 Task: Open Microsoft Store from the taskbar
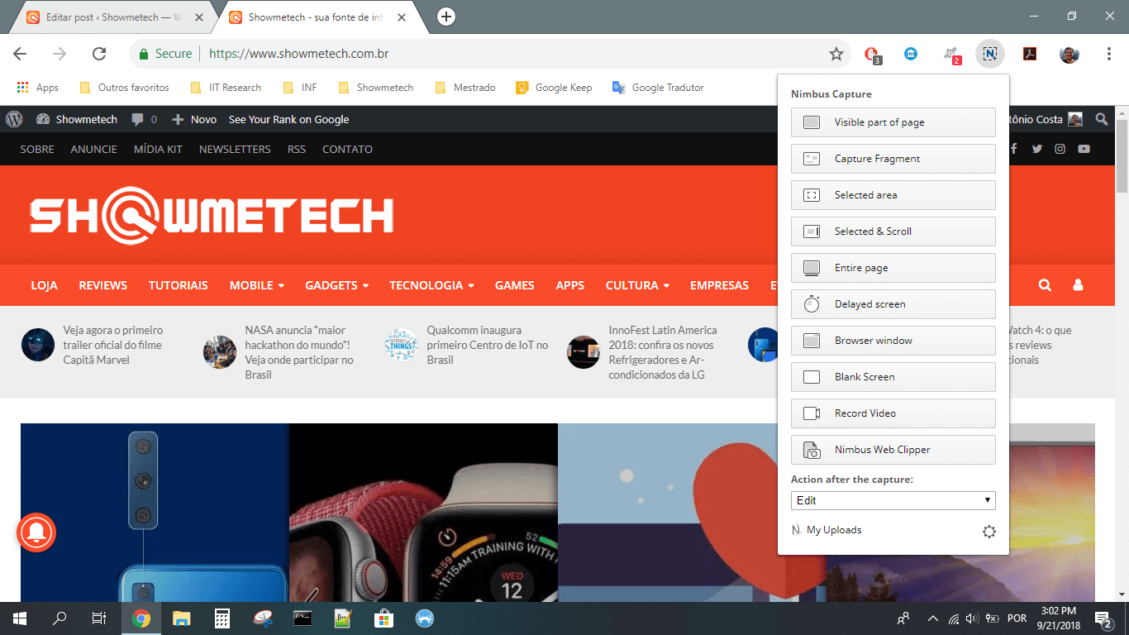[x=383, y=618]
